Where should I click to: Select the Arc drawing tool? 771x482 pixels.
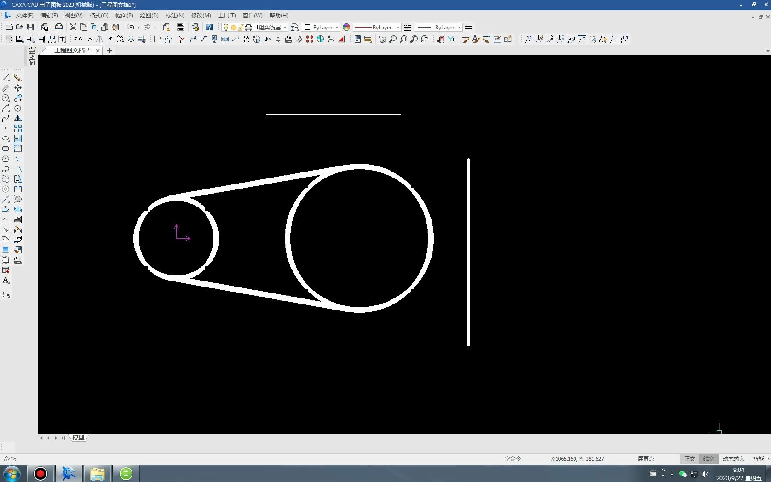[6, 108]
